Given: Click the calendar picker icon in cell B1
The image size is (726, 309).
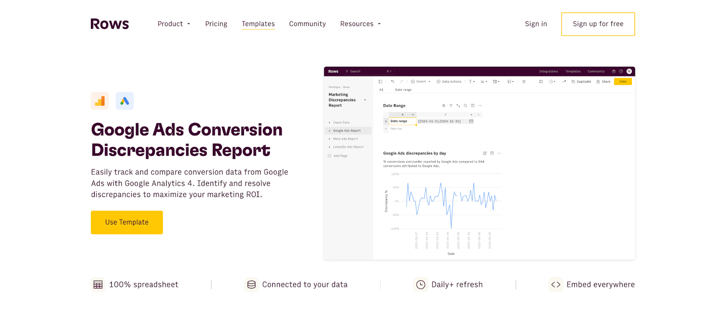Looking at the screenshot, I should pos(471,121).
